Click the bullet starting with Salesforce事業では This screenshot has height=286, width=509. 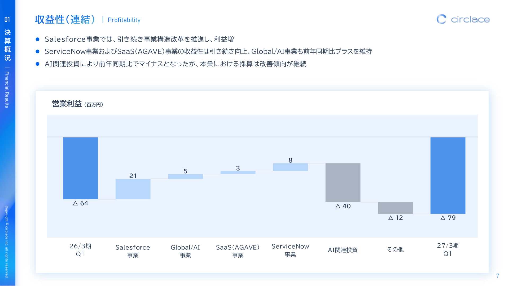pyautogui.click(x=139, y=39)
